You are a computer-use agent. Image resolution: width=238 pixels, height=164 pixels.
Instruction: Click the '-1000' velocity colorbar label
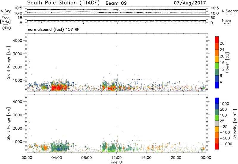(x=226, y=144)
